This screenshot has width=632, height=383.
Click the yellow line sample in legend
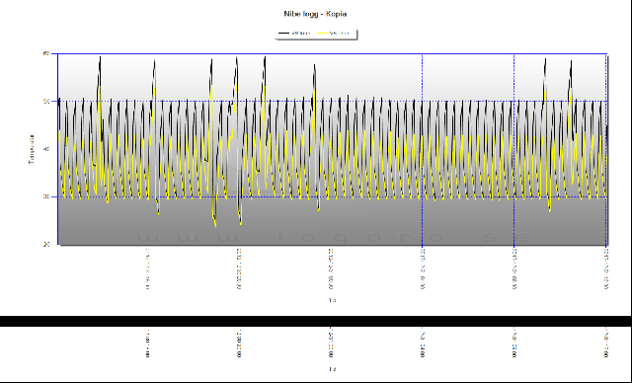(x=323, y=34)
